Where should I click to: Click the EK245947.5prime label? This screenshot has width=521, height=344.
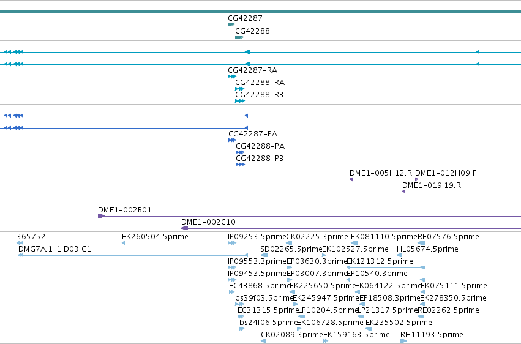tap(326, 299)
